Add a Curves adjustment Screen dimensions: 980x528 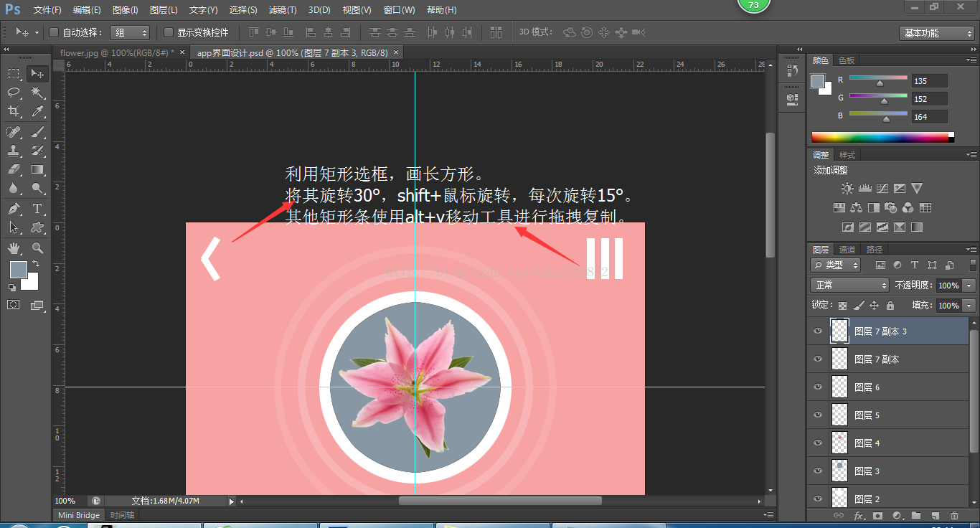pyautogui.click(x=882, y=188)
